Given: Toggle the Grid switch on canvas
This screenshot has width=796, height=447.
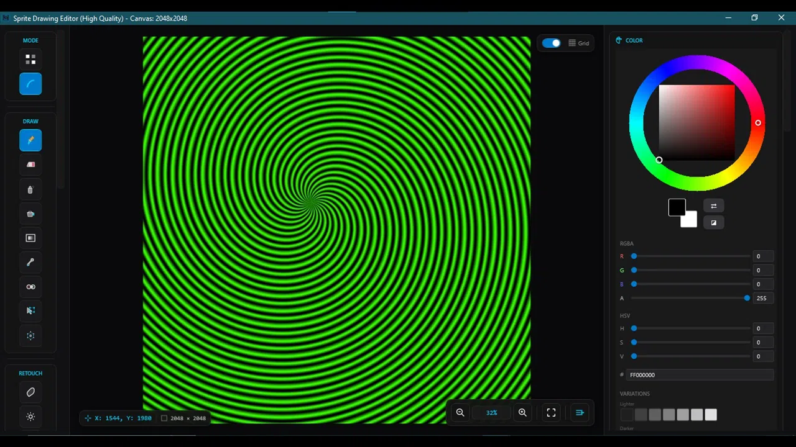Looking at the screenshot, I should tap(551, 43).
